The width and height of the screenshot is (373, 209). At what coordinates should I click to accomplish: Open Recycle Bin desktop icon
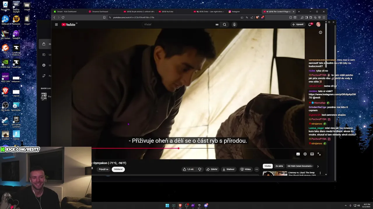(5, 6)
